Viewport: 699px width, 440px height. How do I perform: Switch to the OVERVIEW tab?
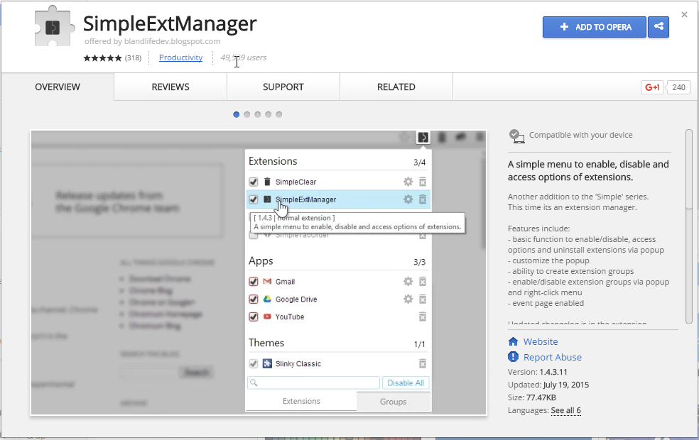click(x=58, y=87)
